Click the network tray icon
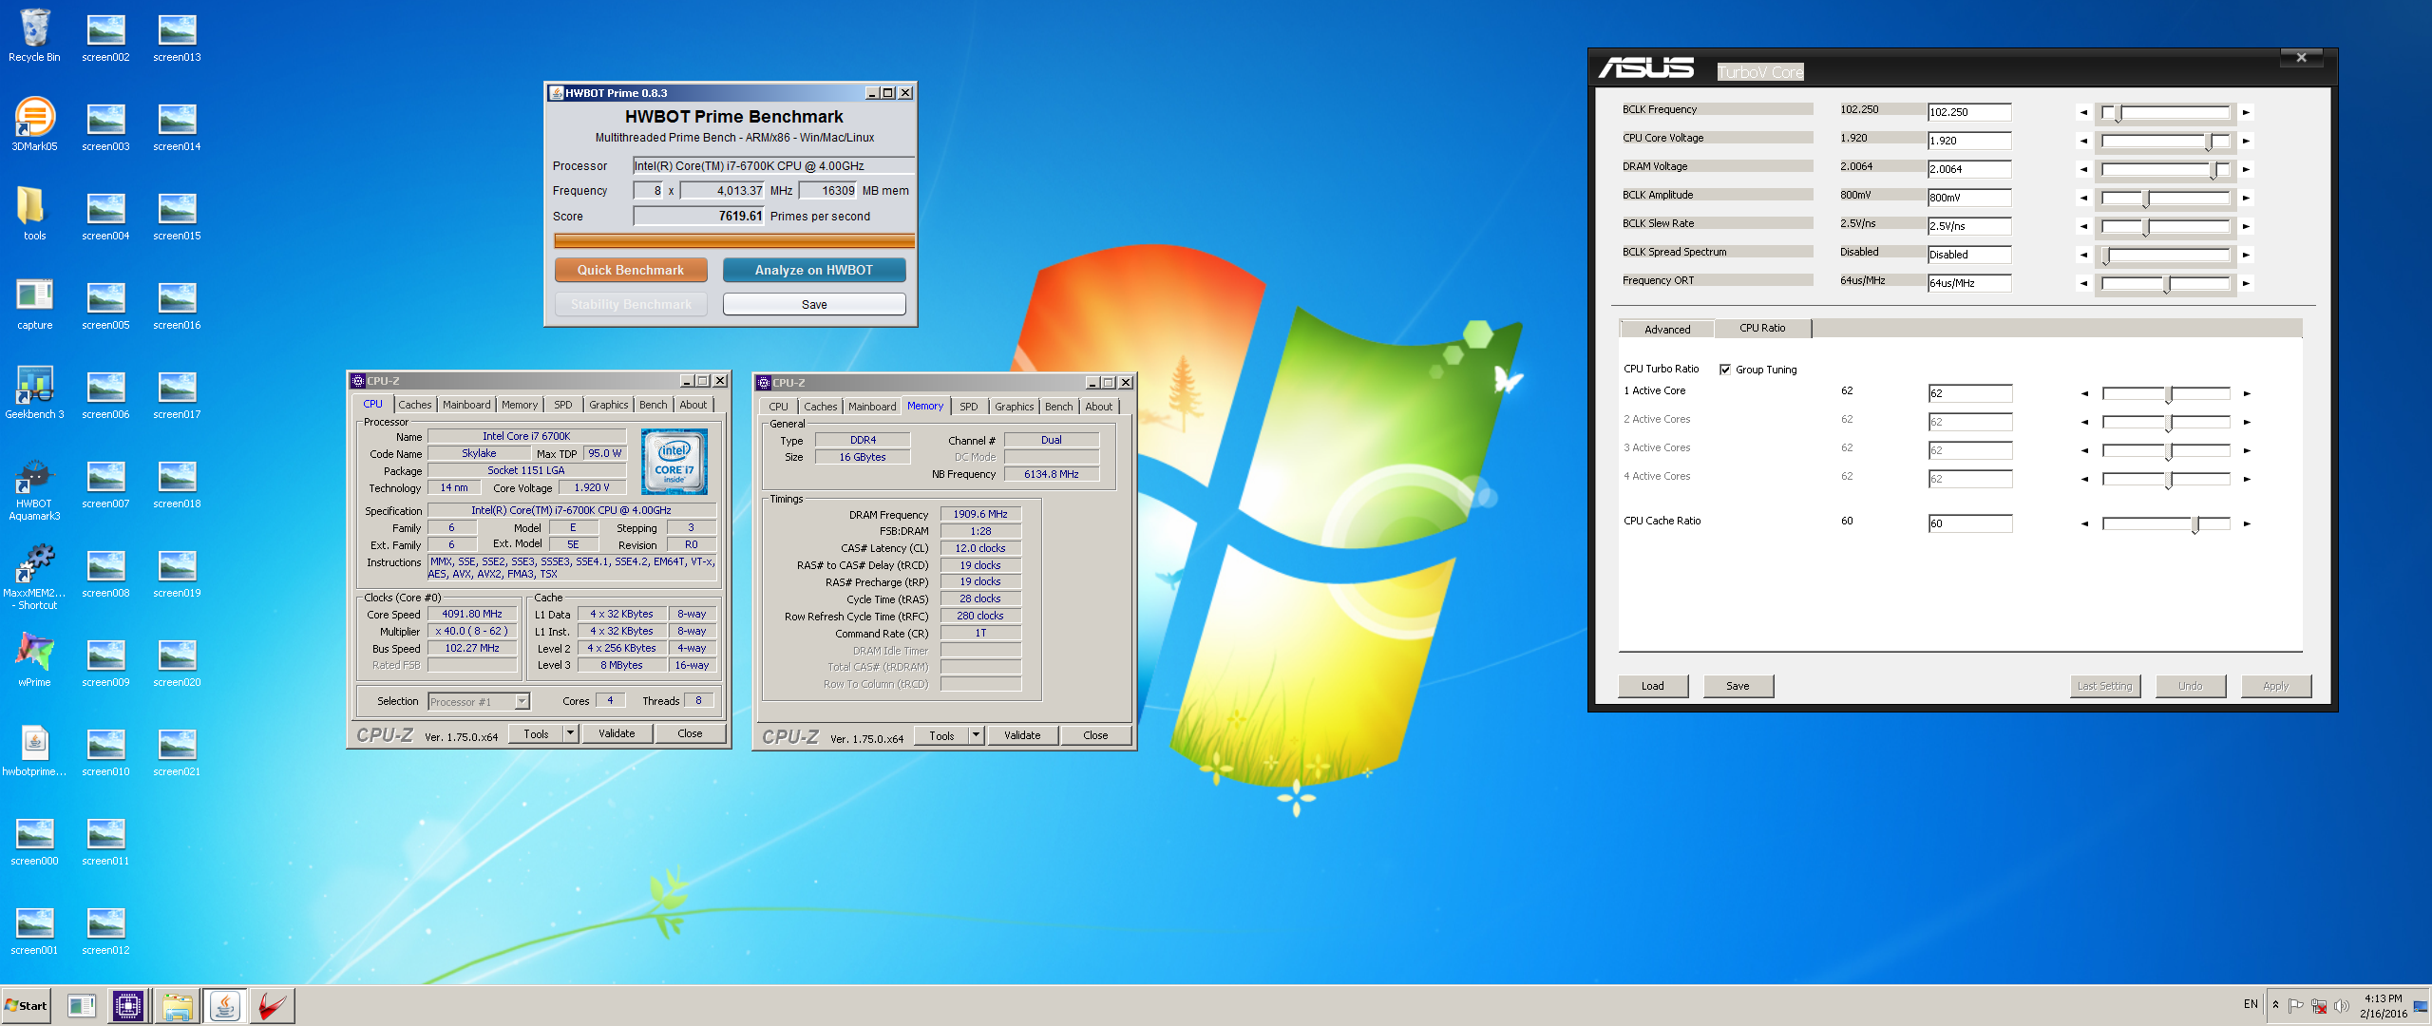 (x=2319, y=1006)
